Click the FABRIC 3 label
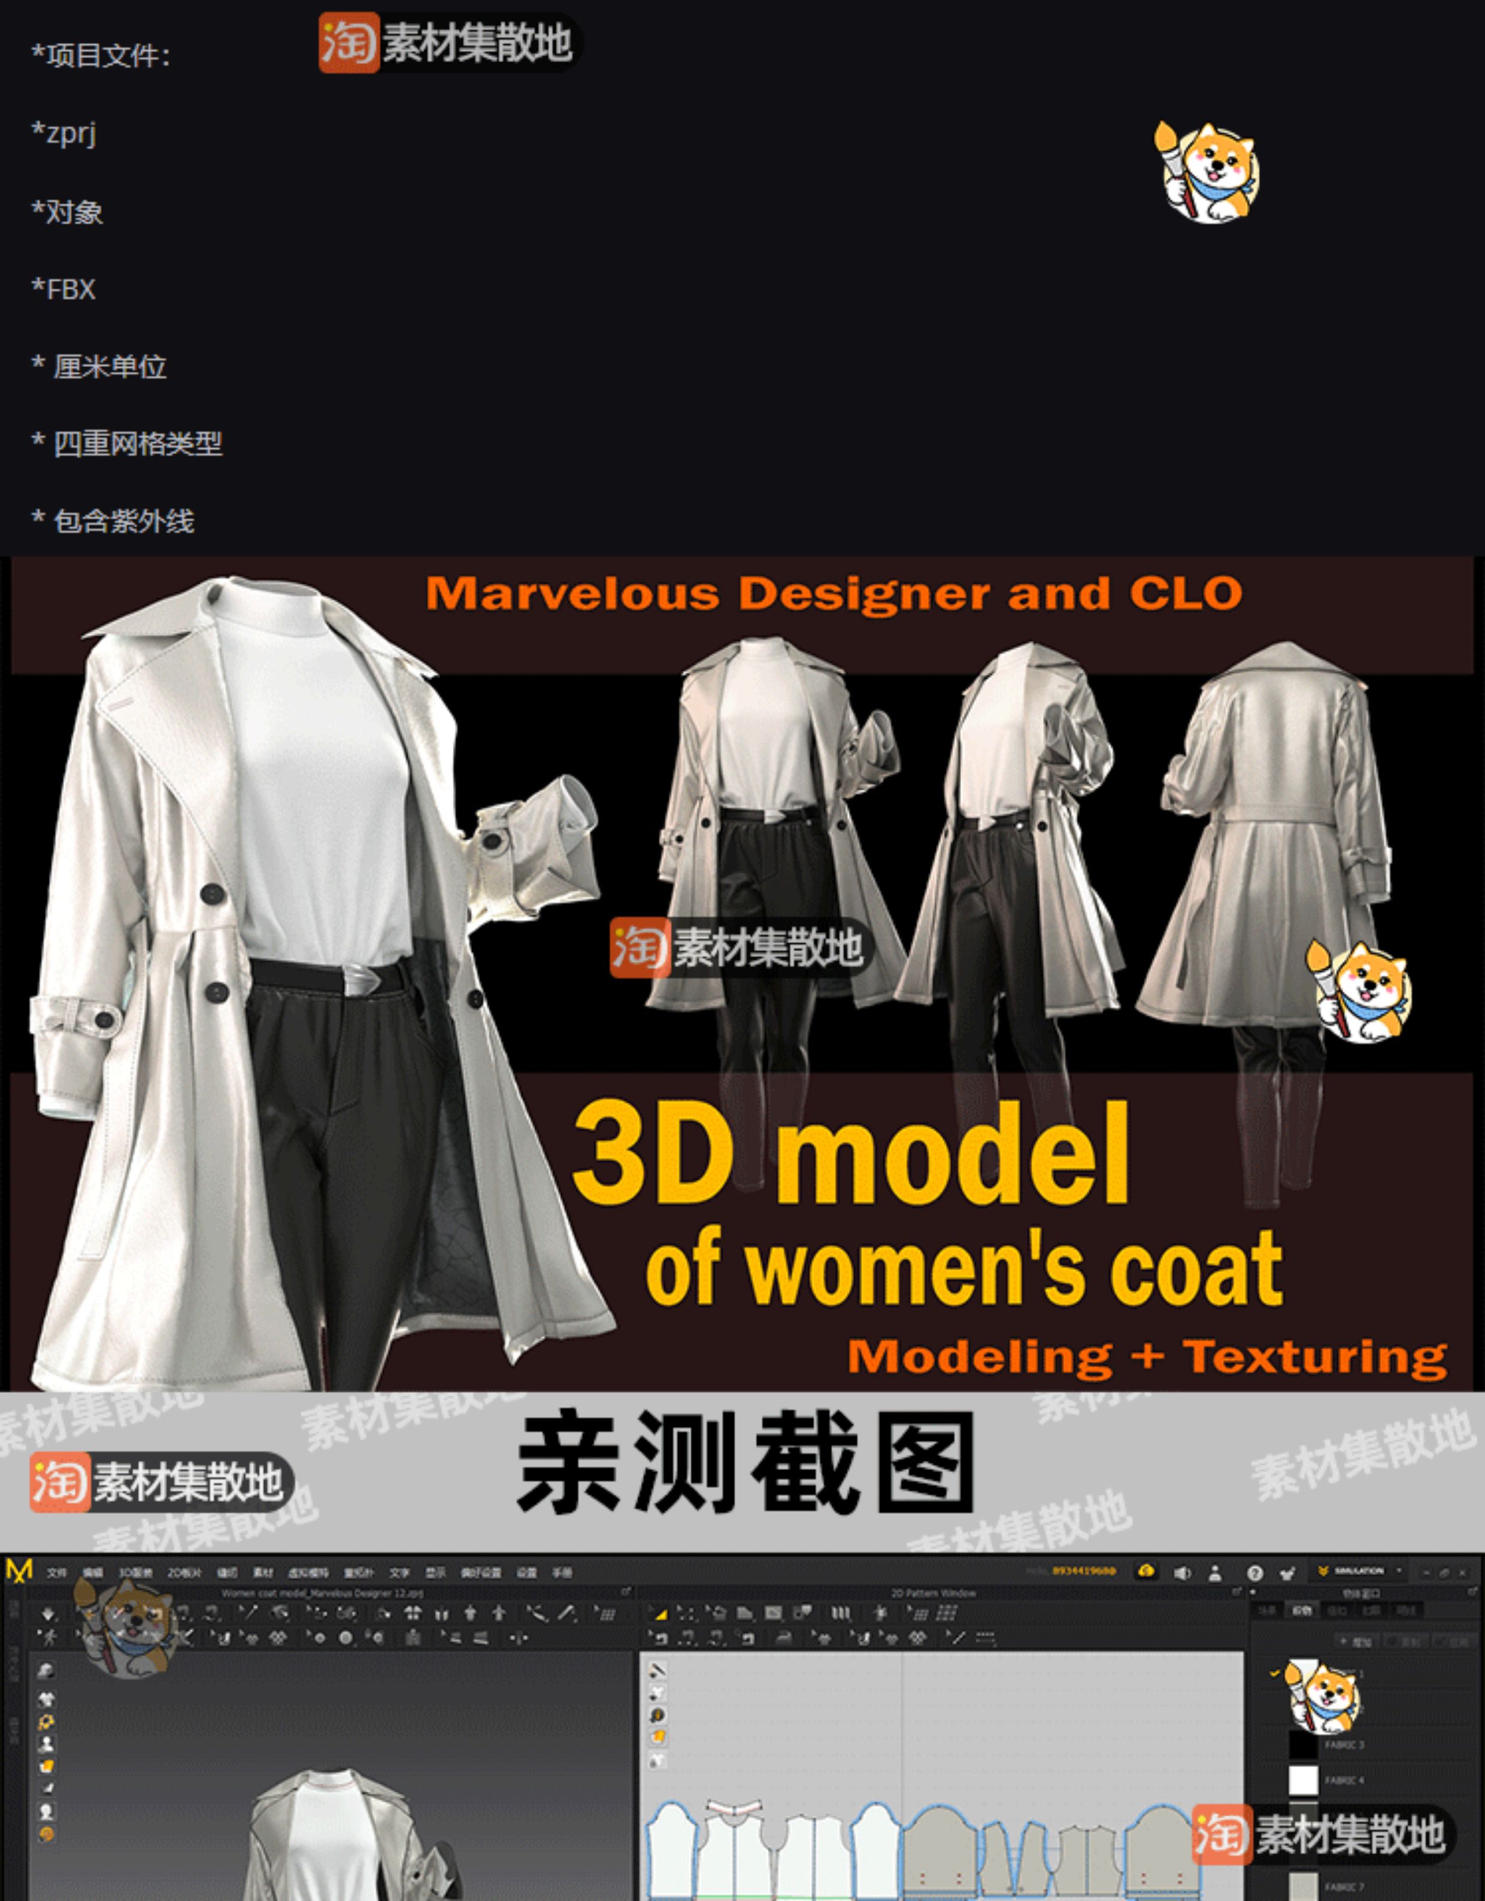The height and width of the screenshot is (1901, 1485). (1345, 1744)
